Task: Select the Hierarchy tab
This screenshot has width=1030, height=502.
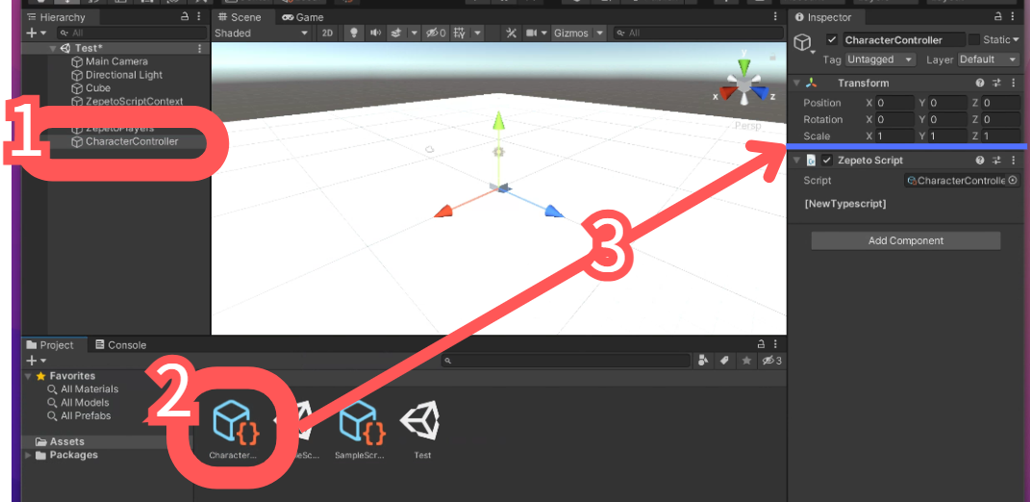Action: tap(57, 17)
